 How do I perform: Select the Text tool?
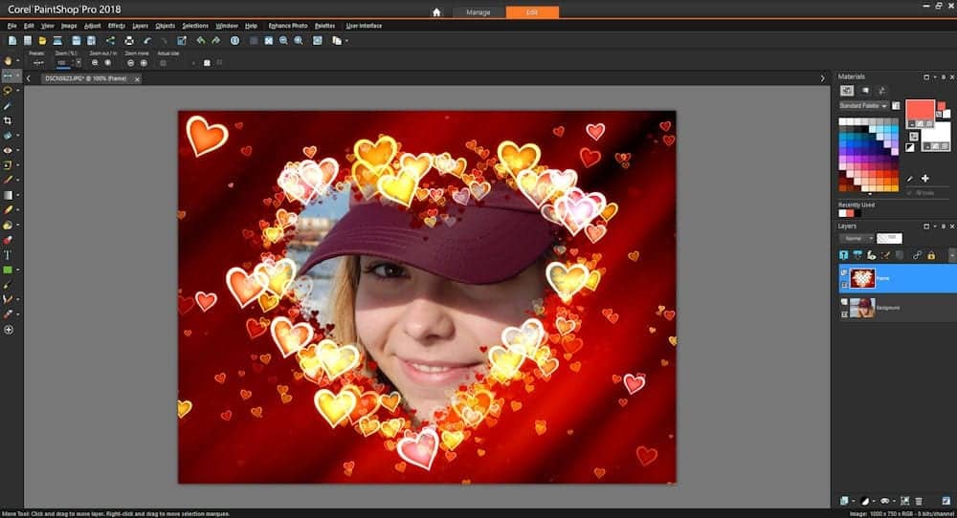point(8,255)
